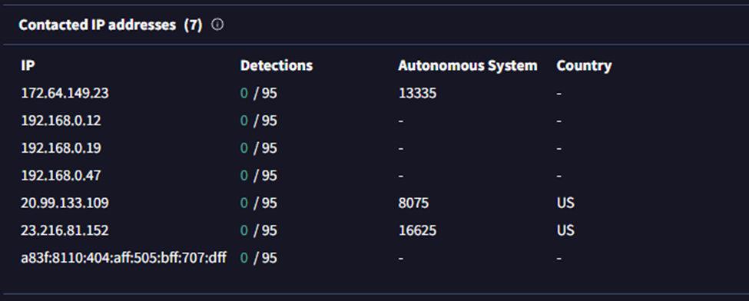Open IP address 23.216.81.152
Image resolution: width=749 pixels, height=301 pixels.
65,230
